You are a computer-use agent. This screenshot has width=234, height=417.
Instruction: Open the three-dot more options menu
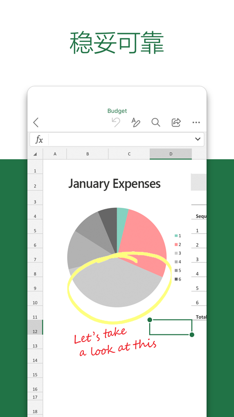[x=196, y=123]
